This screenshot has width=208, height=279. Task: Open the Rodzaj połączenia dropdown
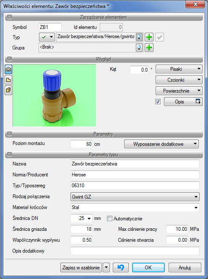135,197
